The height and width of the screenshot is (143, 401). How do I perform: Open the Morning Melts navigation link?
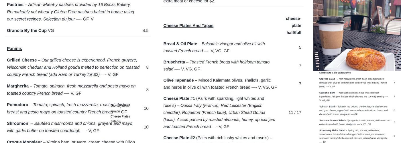120,106
